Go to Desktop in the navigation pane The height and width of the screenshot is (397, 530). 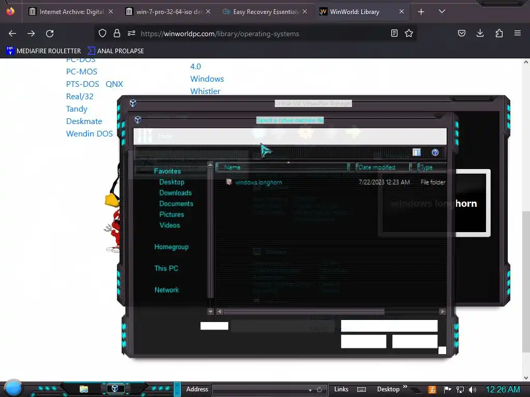pyautogui.click(x=172, y=182)
